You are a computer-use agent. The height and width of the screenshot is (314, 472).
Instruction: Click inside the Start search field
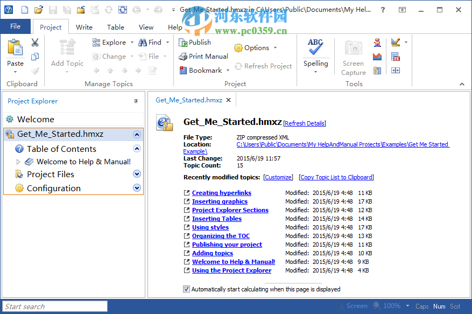coord(54,306)
